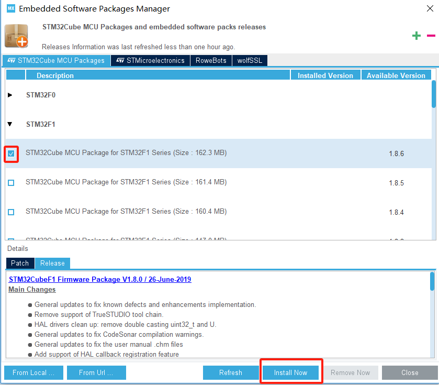Select the STM32F1 Series 161.4 MB row text
The height and width of the screenshot is (385, 439).
(x=126, y=182)
